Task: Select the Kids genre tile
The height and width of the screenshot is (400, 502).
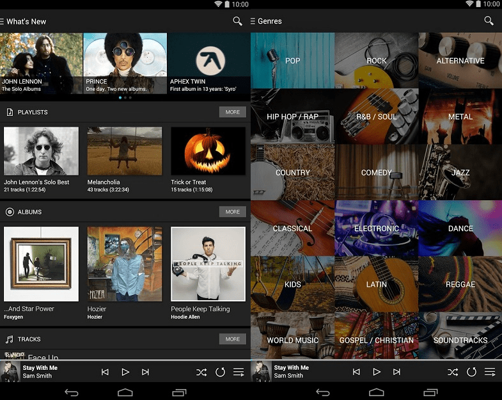Action: (293, 284)
